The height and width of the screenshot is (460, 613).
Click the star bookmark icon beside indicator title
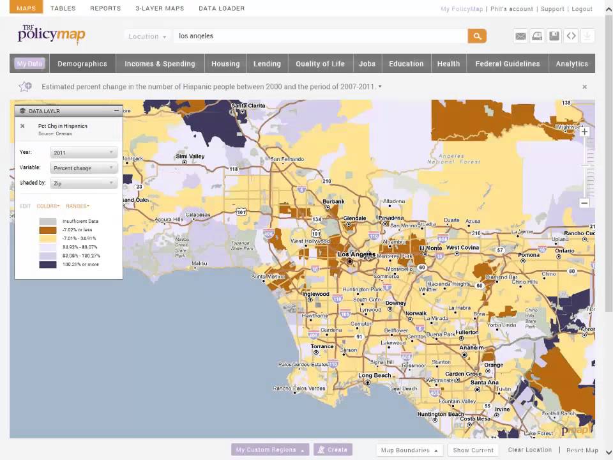click(26, 86)
